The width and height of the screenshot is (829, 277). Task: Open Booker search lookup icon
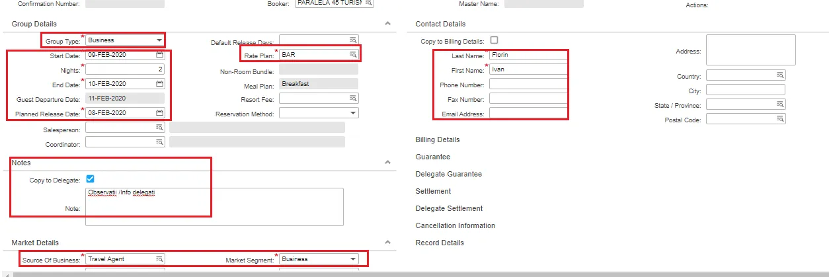[369, 3]
